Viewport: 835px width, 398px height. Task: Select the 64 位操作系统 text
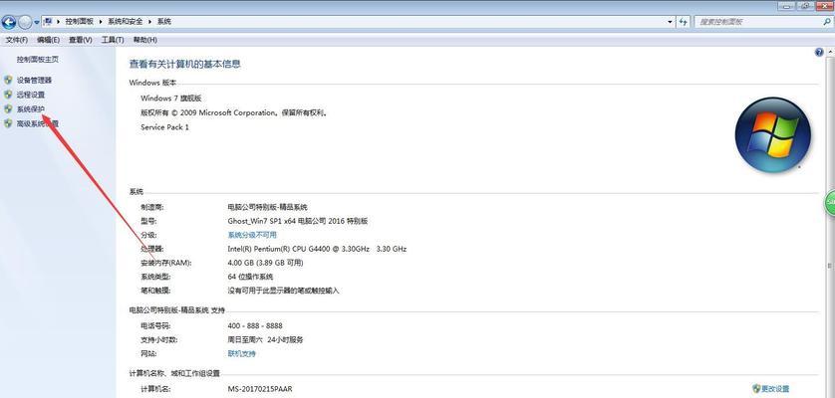250,277
